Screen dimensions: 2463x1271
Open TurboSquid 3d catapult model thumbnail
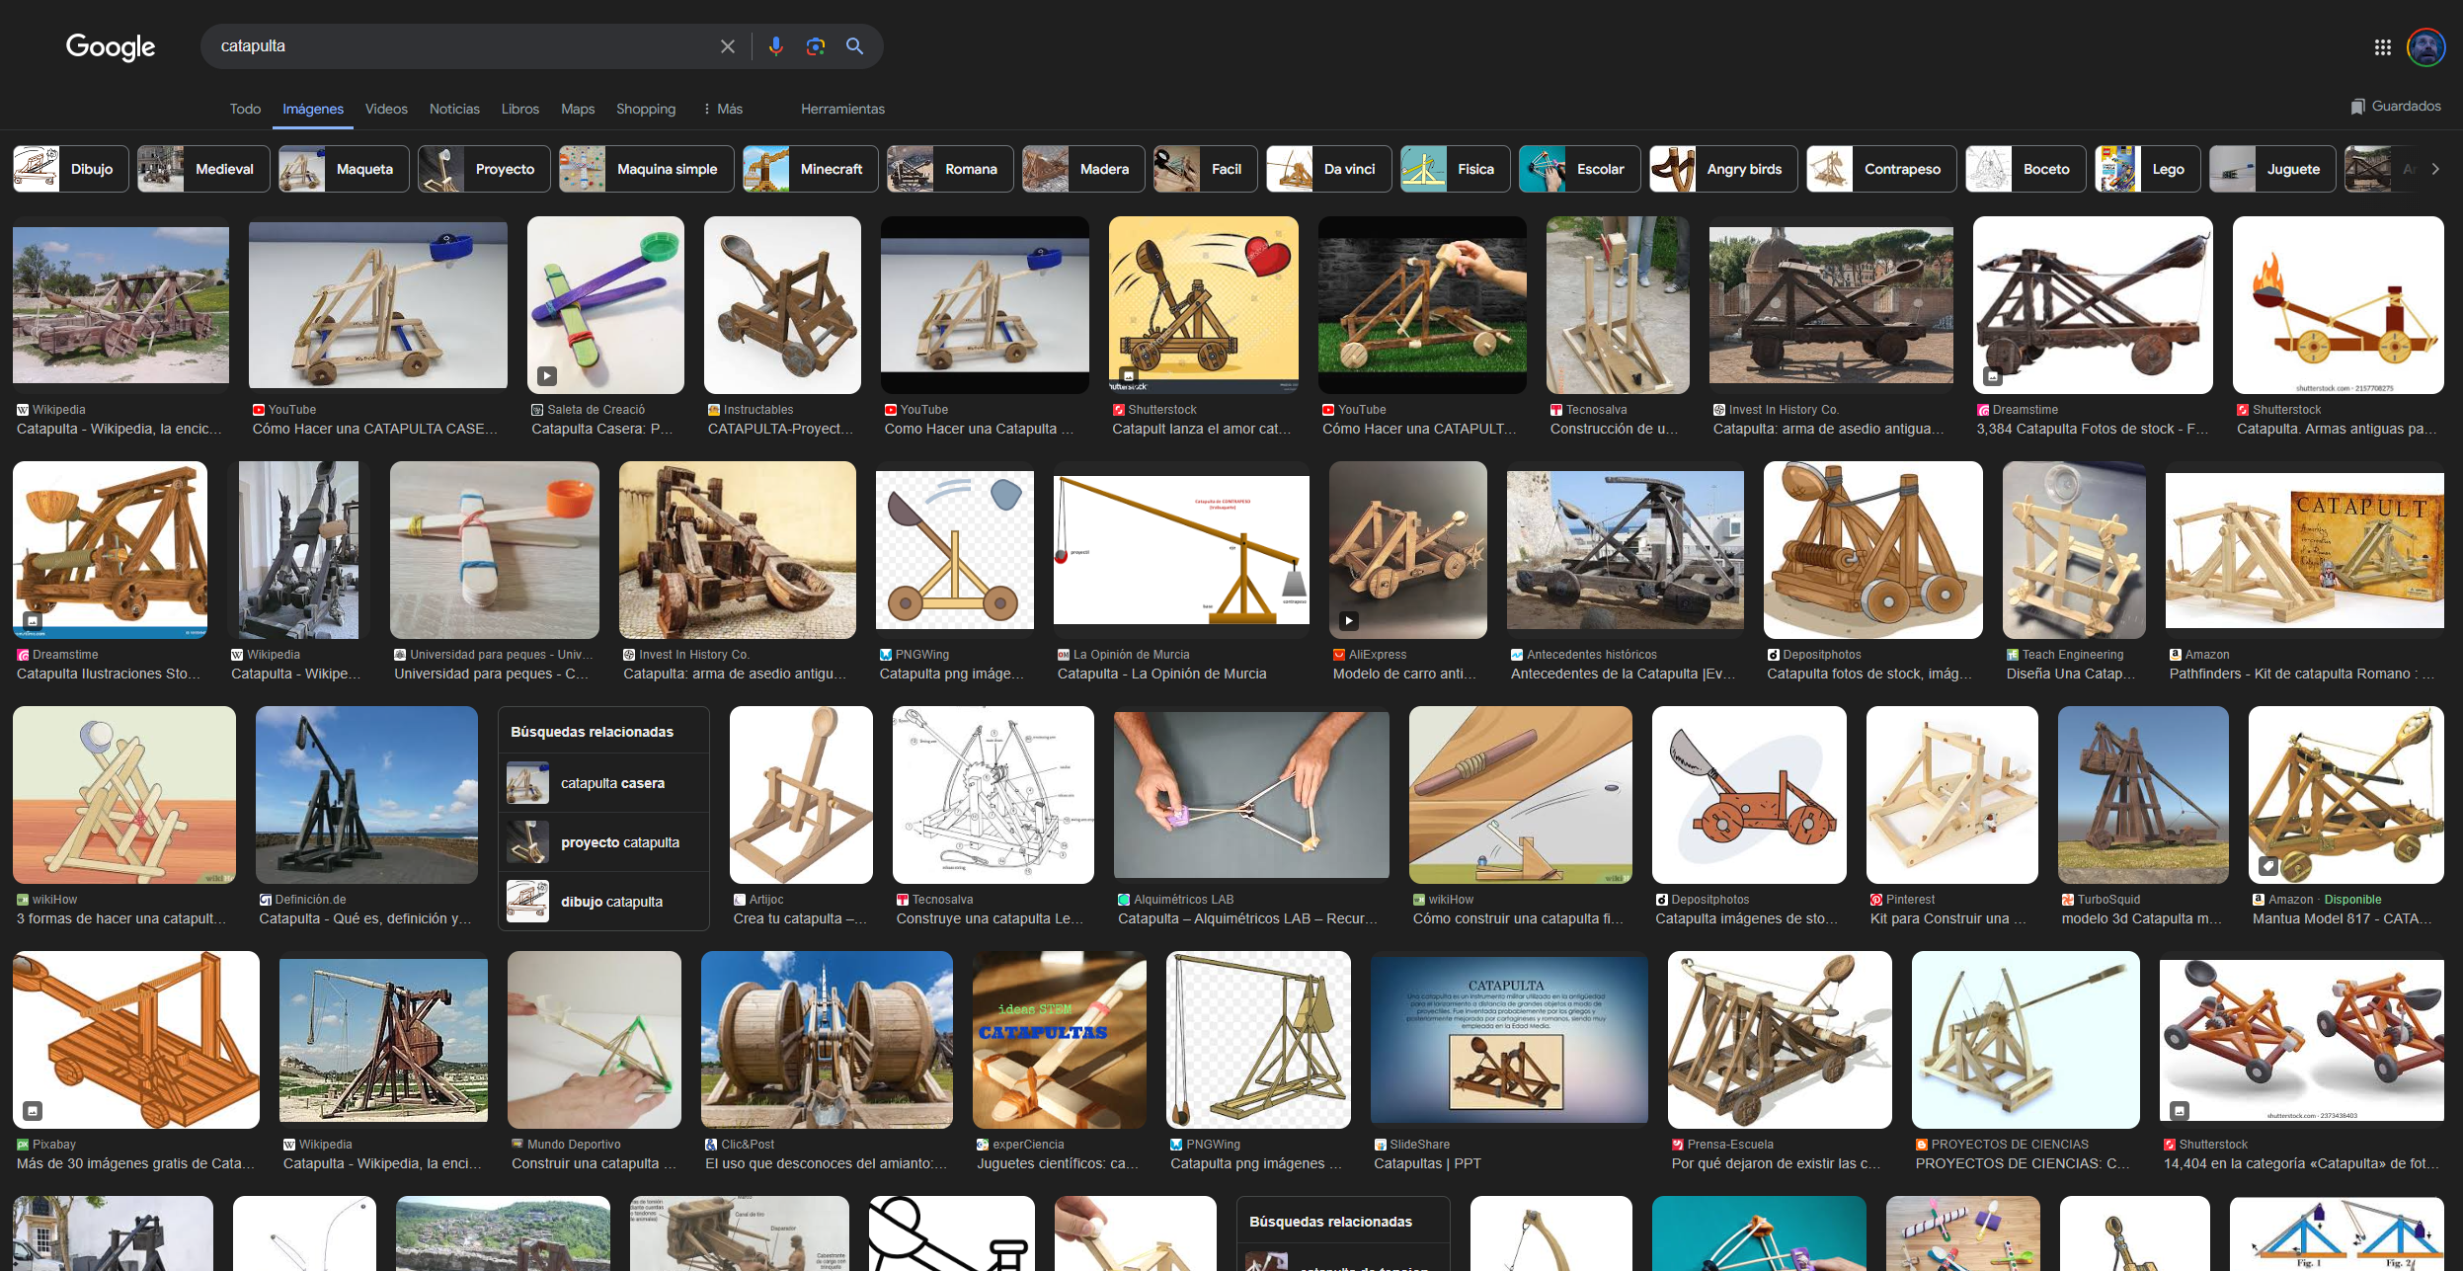click(2143, 795)
